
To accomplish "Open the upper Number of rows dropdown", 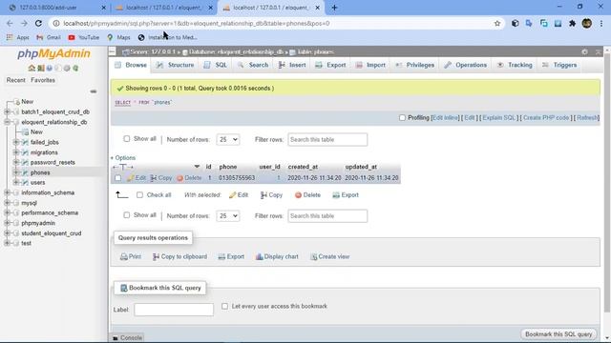I will [228, 139].
